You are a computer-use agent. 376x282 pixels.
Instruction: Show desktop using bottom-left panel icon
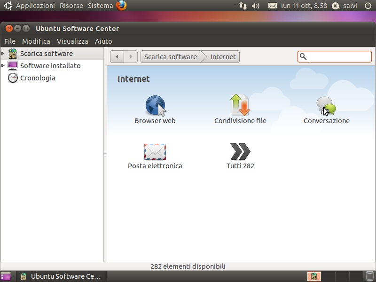coord(6,276)
